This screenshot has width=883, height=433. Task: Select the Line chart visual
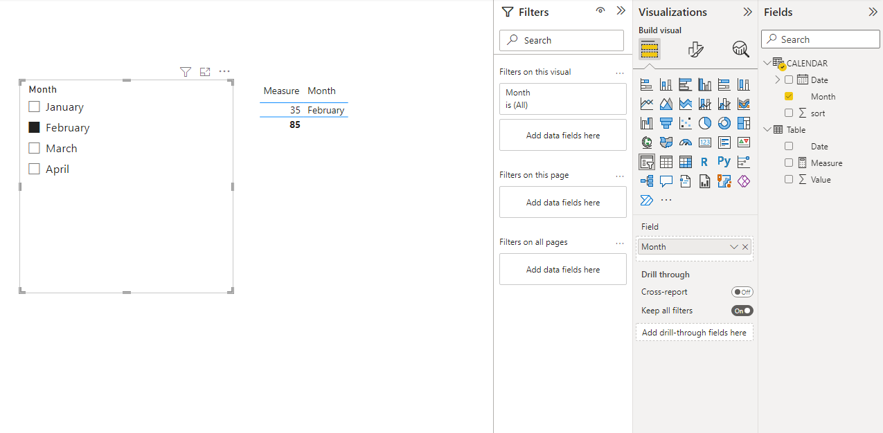647,104
